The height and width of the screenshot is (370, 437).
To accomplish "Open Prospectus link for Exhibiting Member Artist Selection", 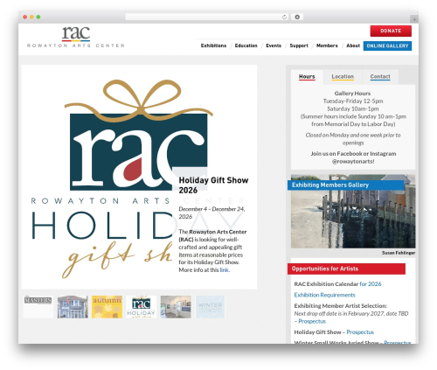I will [312, 321].
